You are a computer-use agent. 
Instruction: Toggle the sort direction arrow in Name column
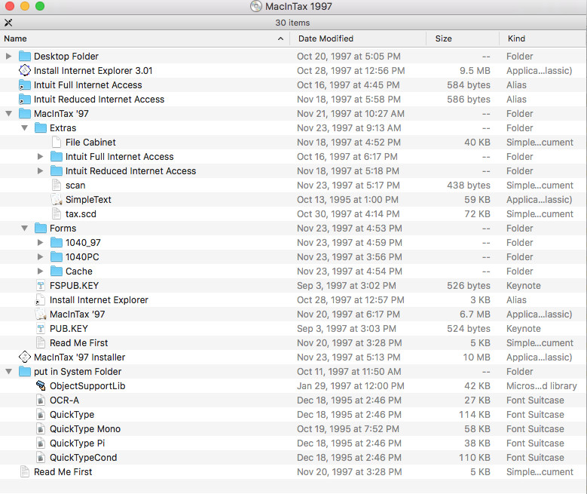pos(280,38)
